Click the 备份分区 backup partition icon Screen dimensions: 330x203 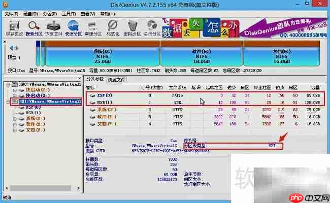pyautogui.click(x=152, y=26)
